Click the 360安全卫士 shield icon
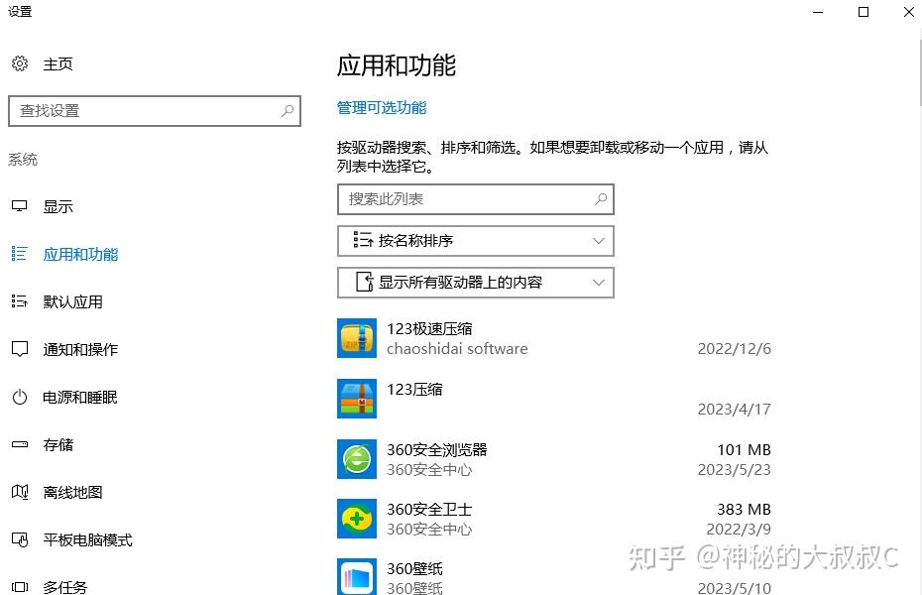 (x=357, y=518)
